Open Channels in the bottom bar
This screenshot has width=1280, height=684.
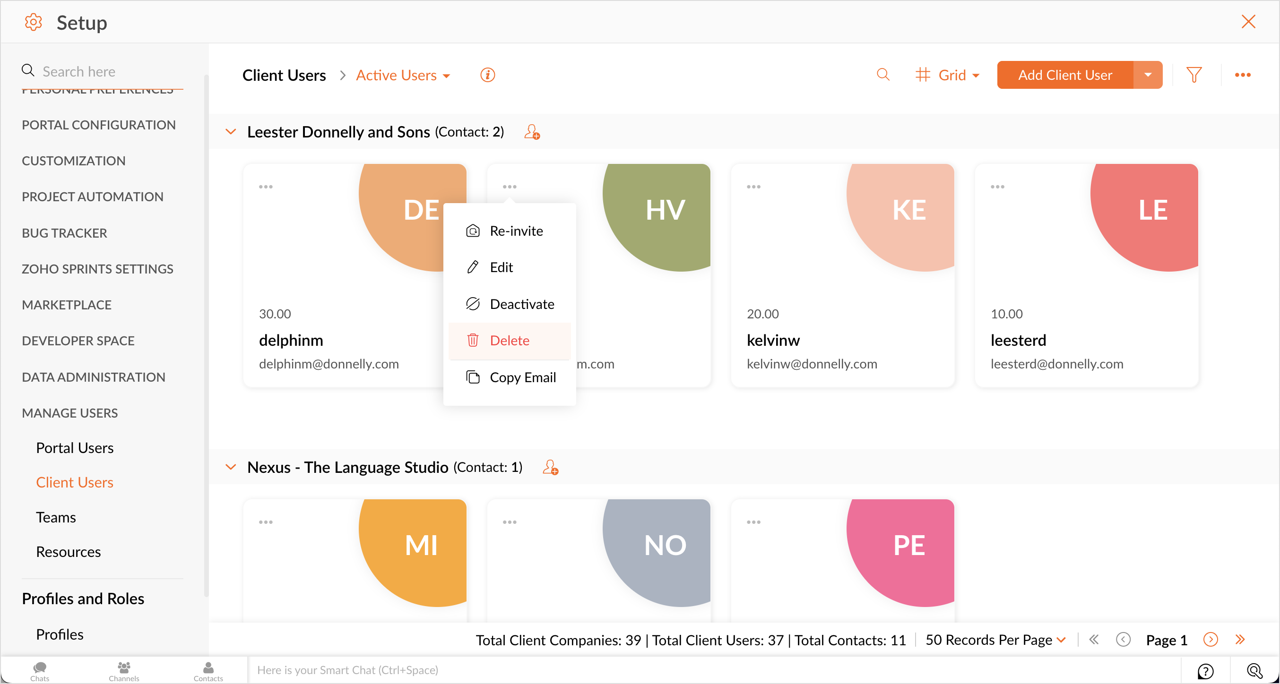coord(124,671)
